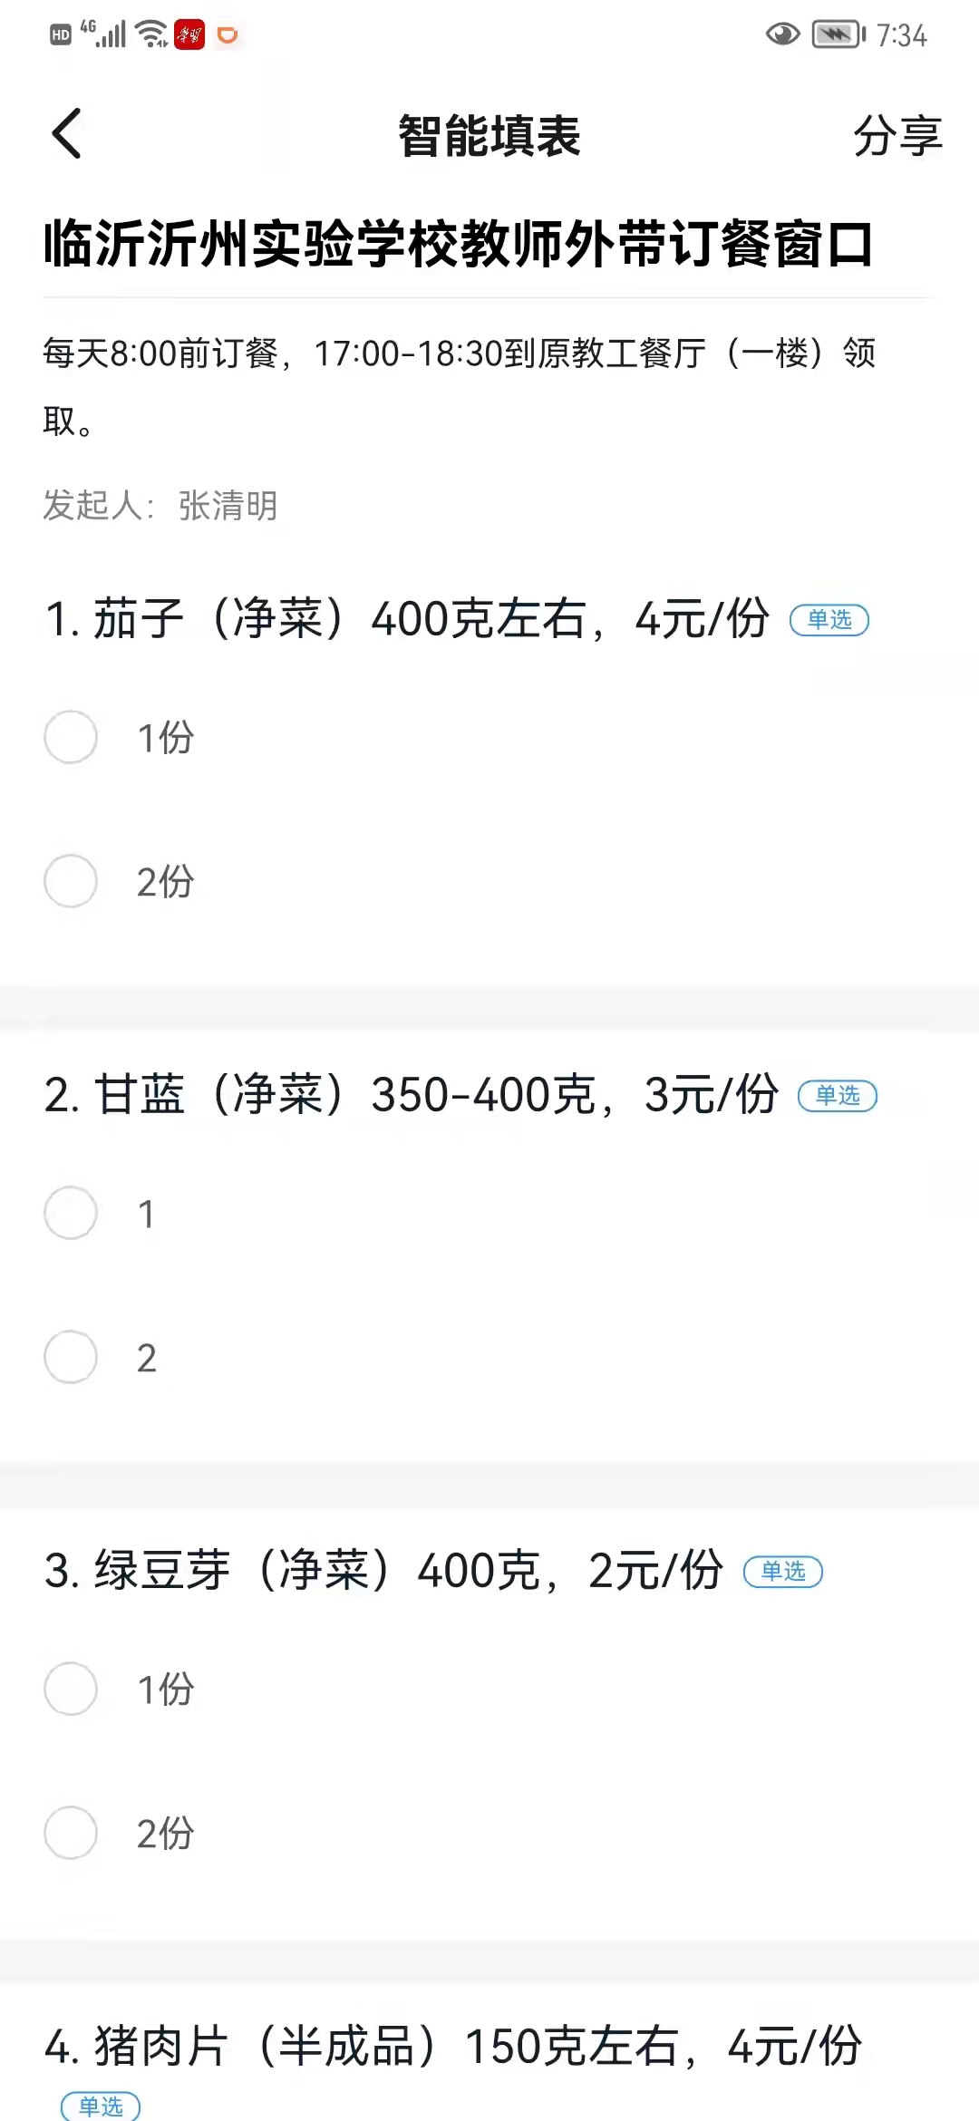Tap the battery status icon
Screen dimensions: 979x2121
click(x=838, y=34)
